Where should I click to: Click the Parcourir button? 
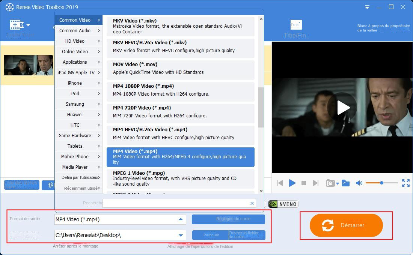(x=210, y=235)
